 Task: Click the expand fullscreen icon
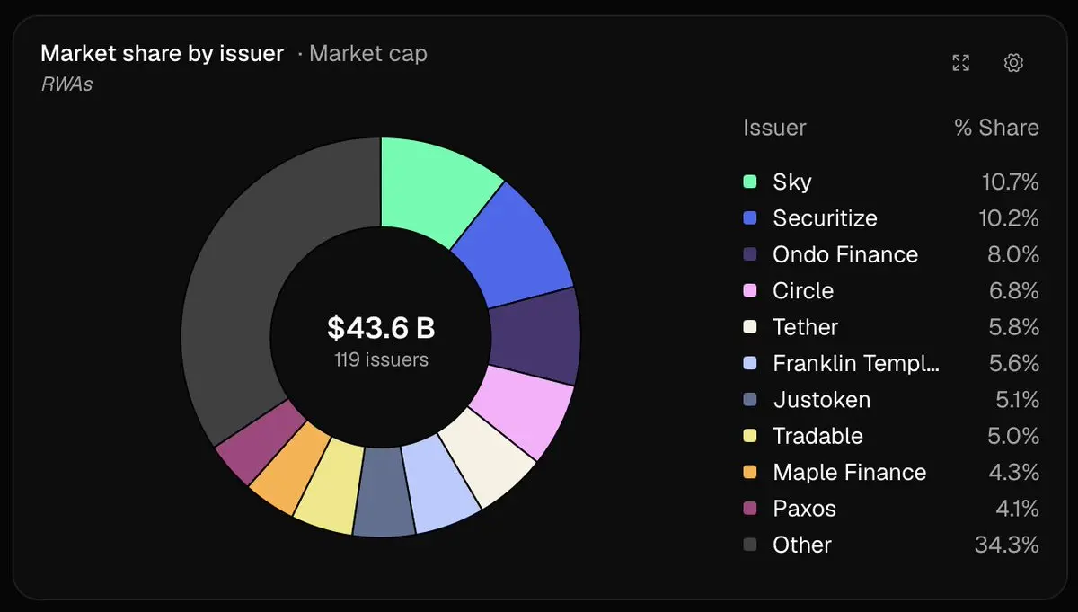961,63
